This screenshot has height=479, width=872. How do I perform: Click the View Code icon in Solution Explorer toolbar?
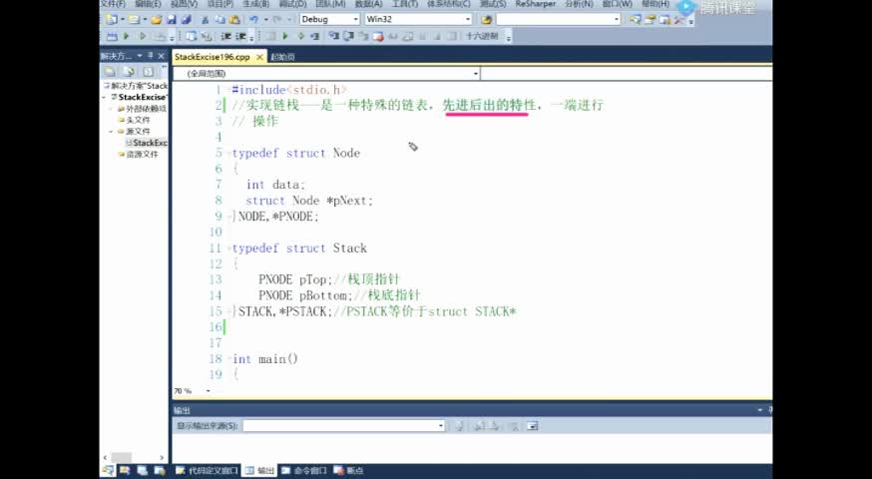pos(148,72)
